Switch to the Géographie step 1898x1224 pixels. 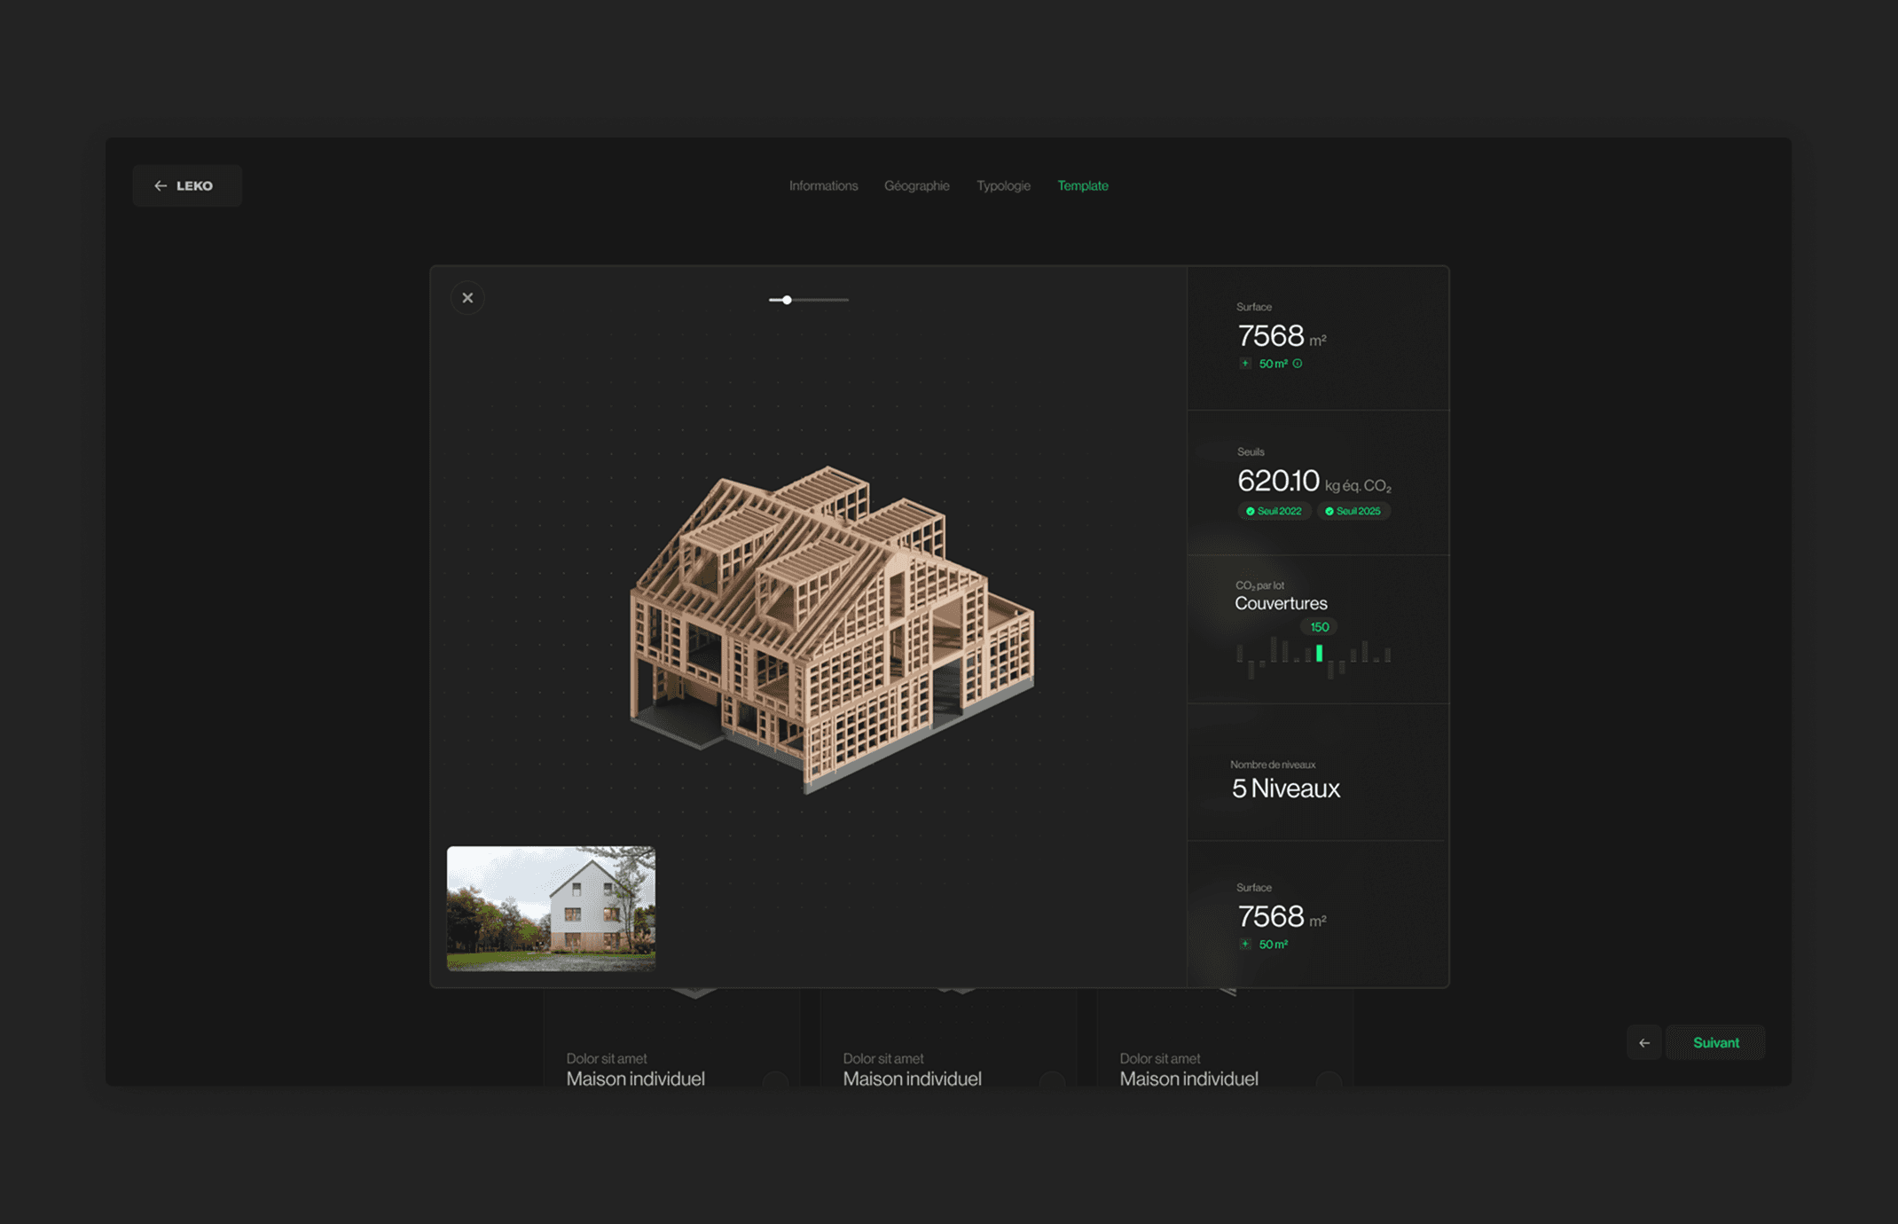click(x=916, y=186)
